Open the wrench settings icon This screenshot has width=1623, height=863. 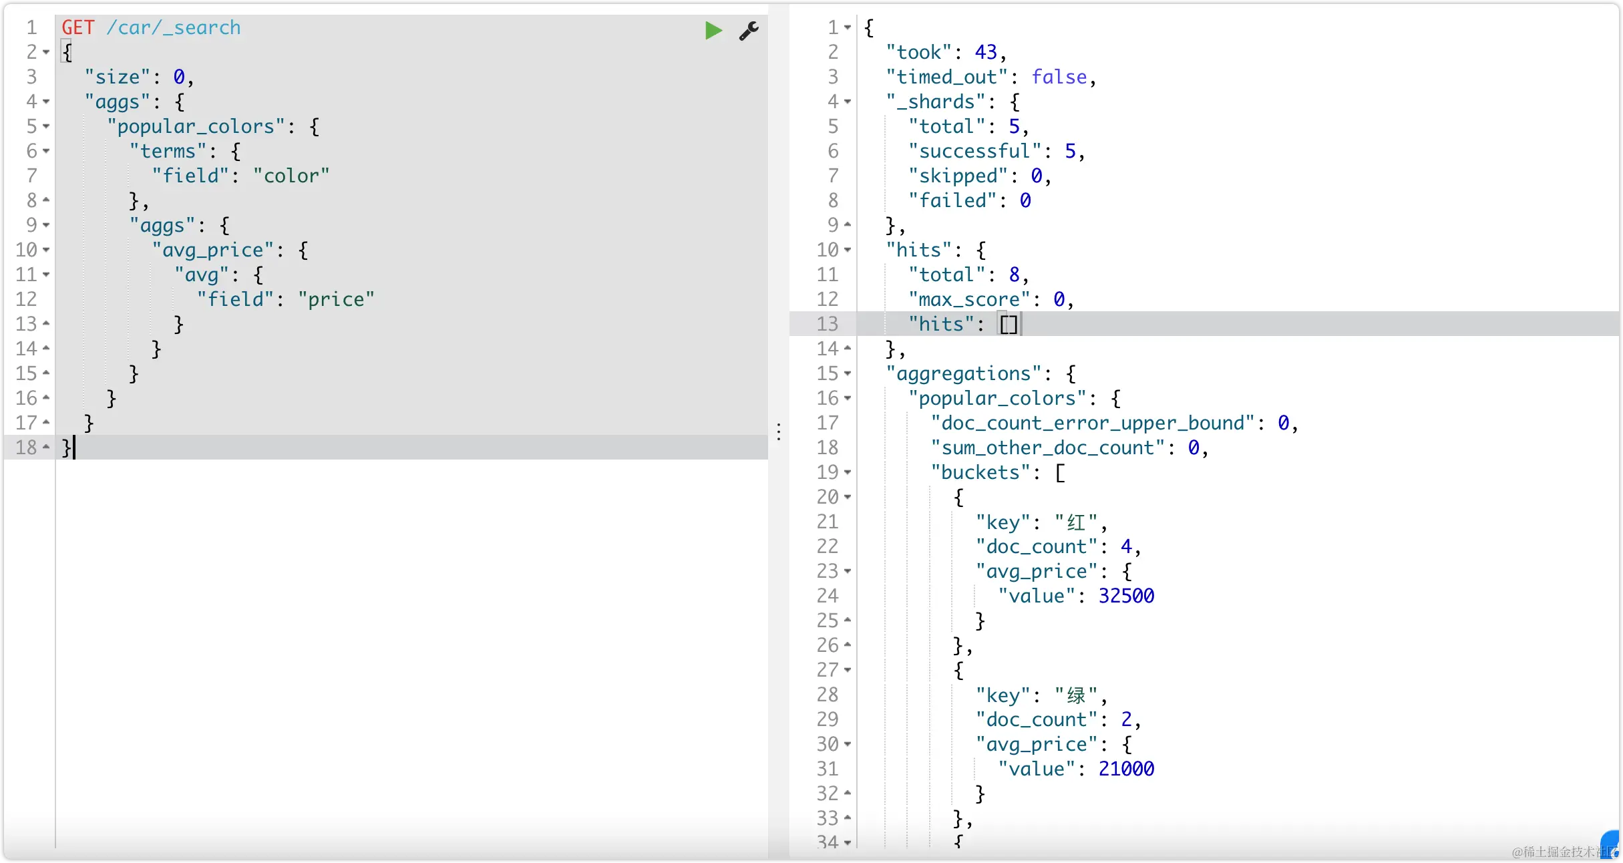[x=749, y=31]
